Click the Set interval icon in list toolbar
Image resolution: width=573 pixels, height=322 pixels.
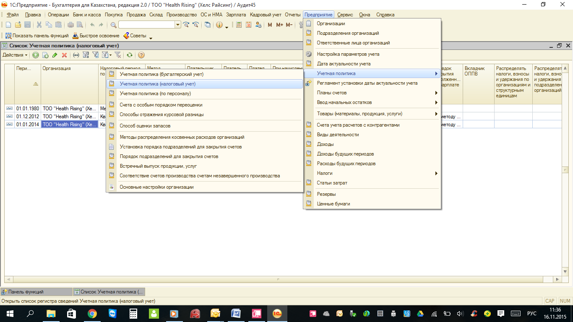[76, 55]
